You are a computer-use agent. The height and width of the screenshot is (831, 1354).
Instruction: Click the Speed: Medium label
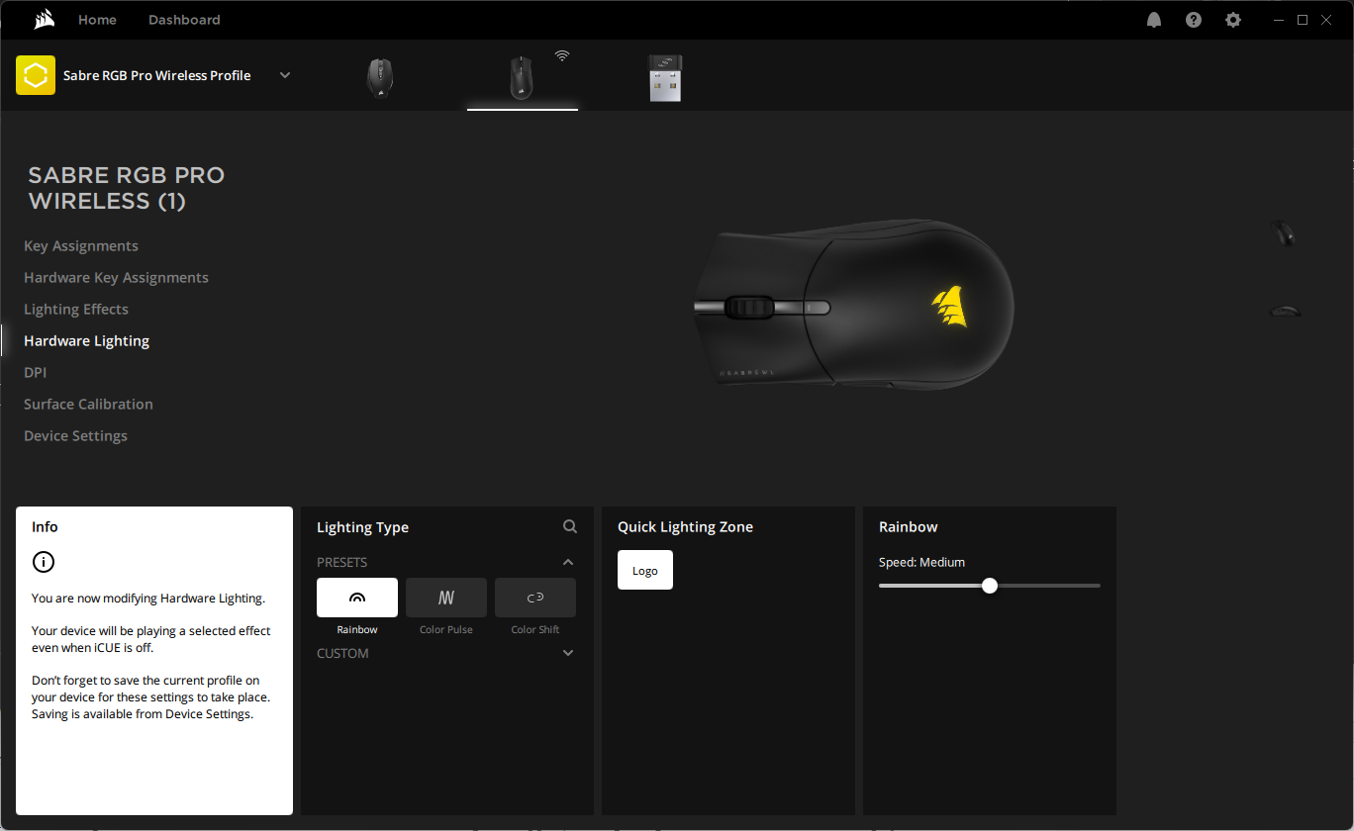pyautogui.click(x=921, y=562)
